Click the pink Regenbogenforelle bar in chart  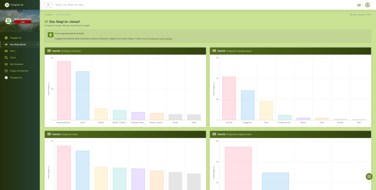click(64, 91)
